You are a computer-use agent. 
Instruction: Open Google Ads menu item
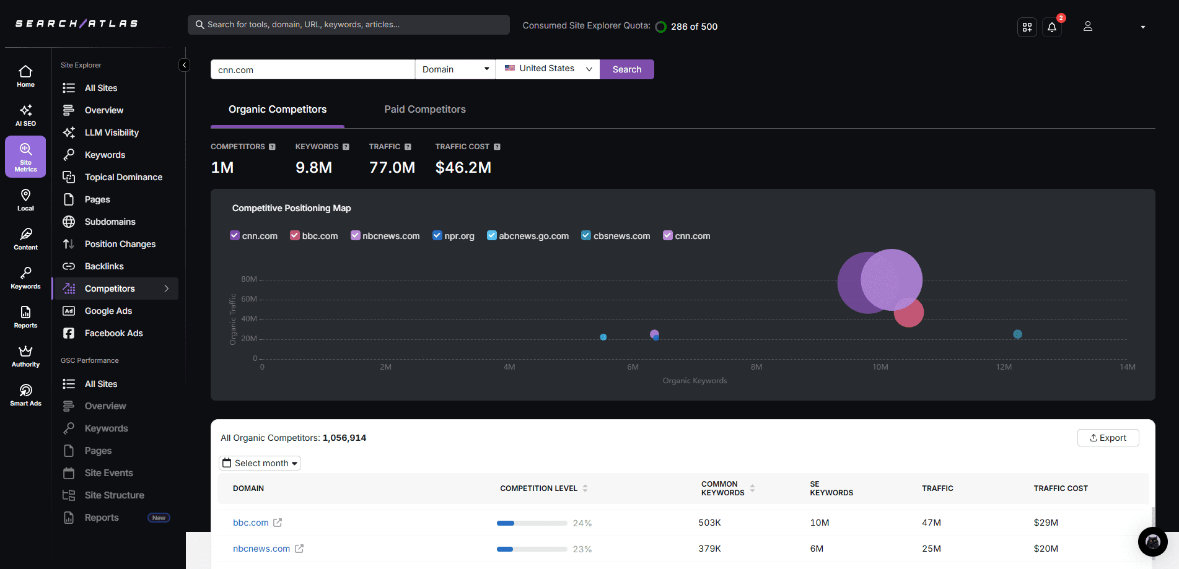[108, 311]
